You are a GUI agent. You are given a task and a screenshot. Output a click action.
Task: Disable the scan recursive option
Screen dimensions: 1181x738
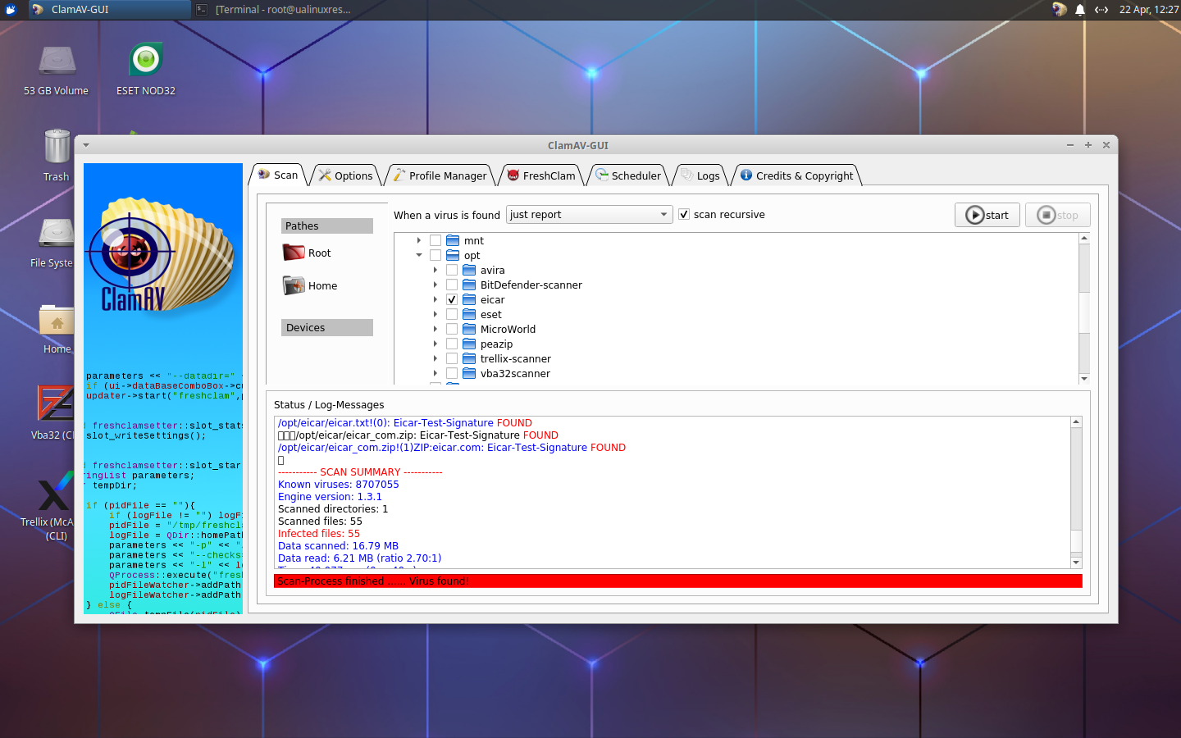(x=684, y=214)
